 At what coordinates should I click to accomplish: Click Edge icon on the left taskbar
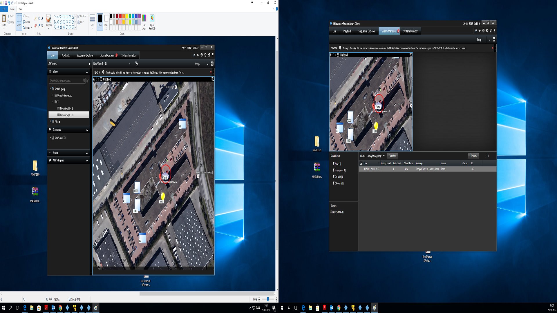[25, 308]
